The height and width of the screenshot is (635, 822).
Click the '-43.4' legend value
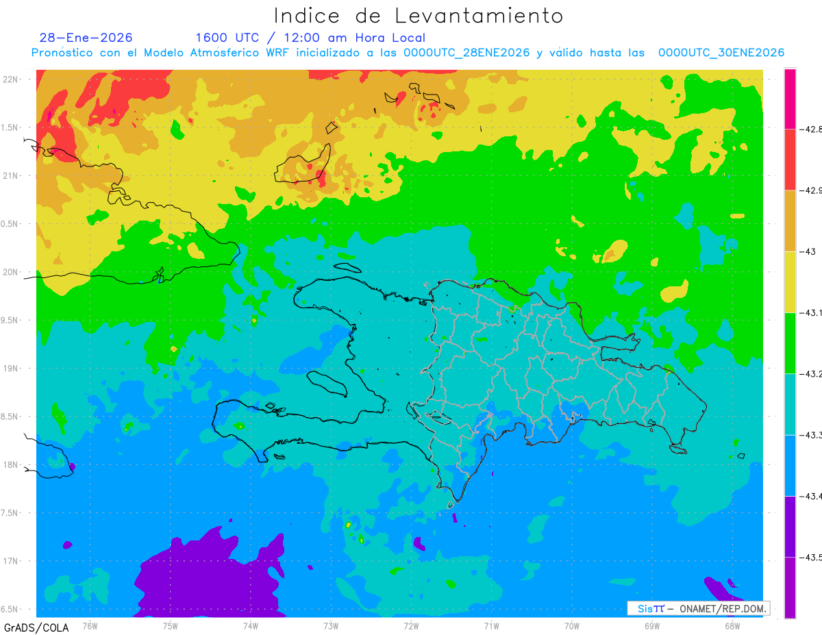(x=810, y=497)
